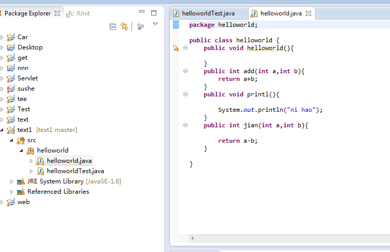Click the Test project icon
Screen dimensions: 390x252
11,109
